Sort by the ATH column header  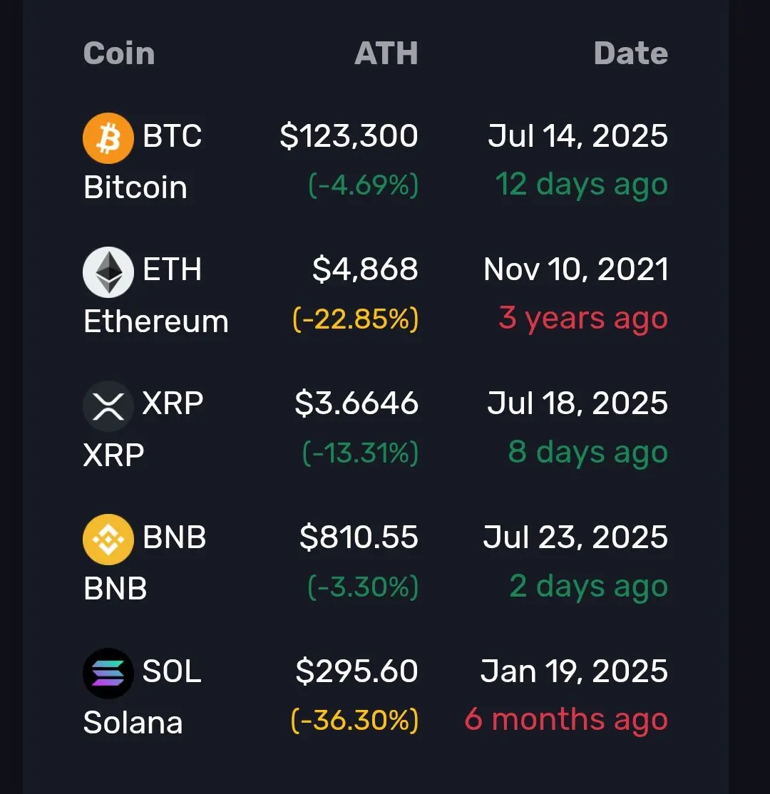386,53
